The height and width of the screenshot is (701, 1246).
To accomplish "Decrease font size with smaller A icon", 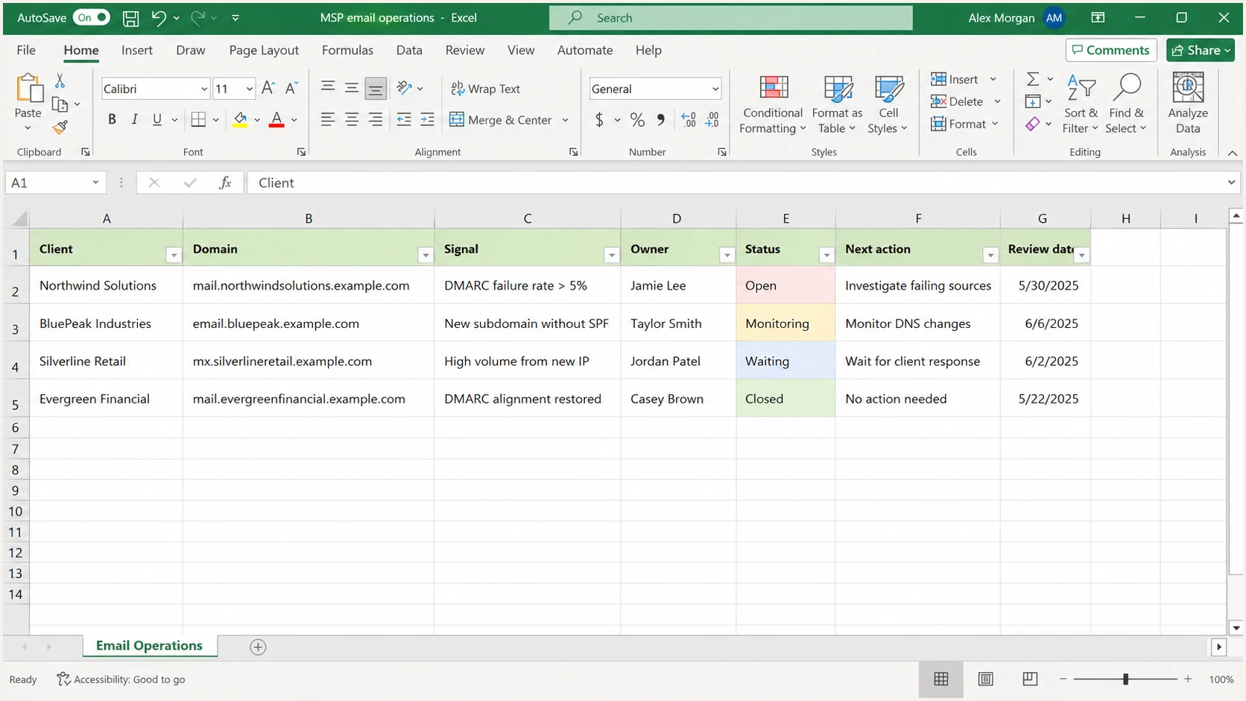I will pos(291,88).
